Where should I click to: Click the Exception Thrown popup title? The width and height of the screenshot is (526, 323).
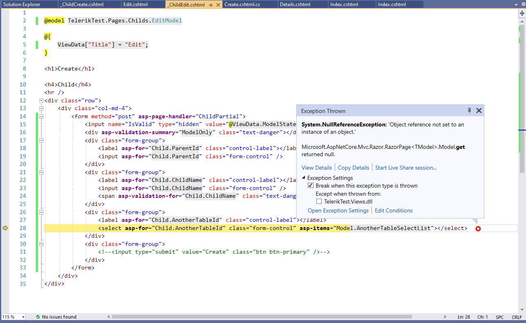(323, 111)
